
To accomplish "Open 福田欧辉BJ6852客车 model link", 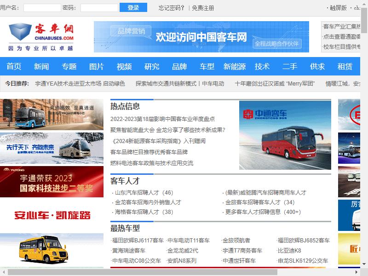I will [304, 240].
